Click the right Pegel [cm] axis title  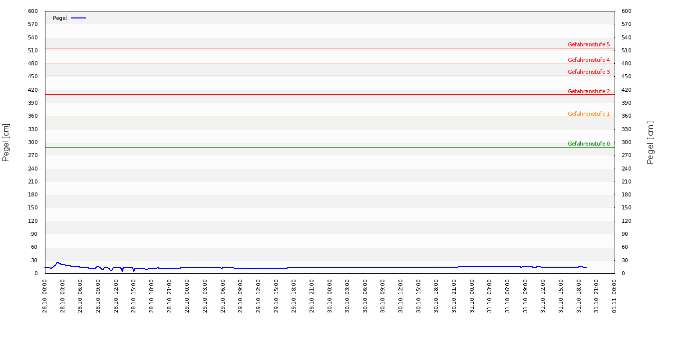651,142
